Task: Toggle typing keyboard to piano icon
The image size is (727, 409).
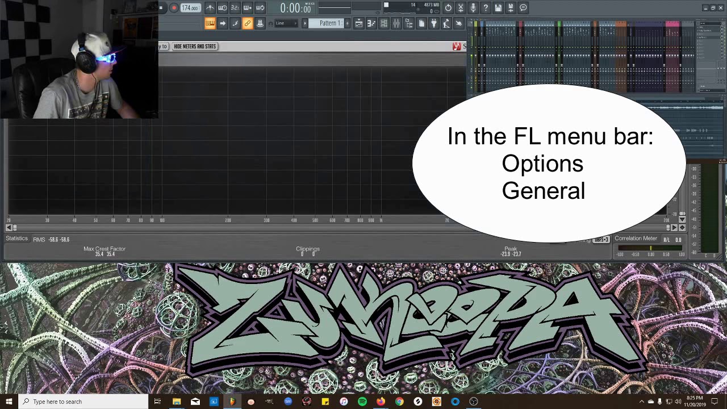Action: (210, 23)
